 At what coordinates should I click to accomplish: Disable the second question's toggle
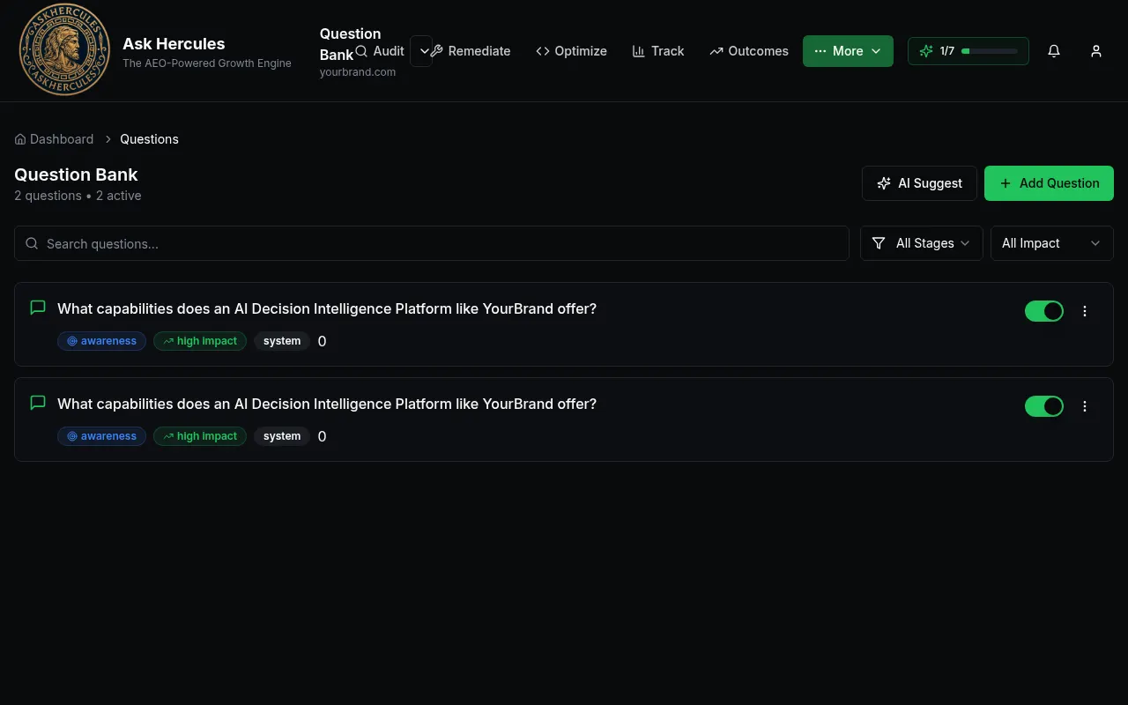pos(1044,406)
